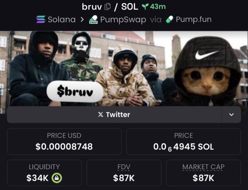Click the 43m pair age indicator
The image size is (248, 190).
158,7
